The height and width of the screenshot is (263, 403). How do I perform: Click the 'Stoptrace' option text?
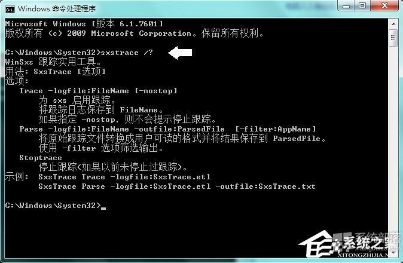(41, 158)
